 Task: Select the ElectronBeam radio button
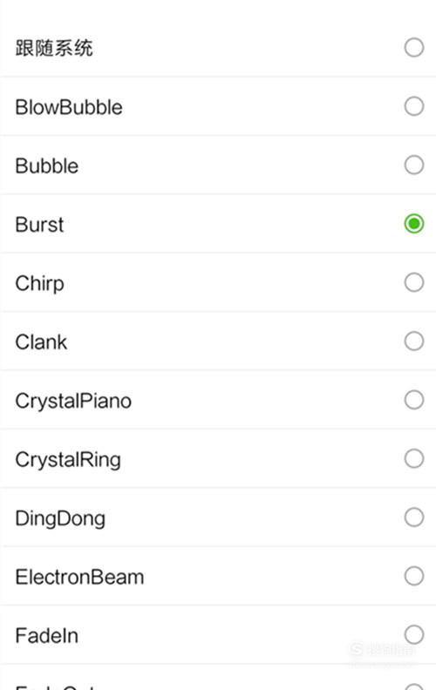coord(414,576)
